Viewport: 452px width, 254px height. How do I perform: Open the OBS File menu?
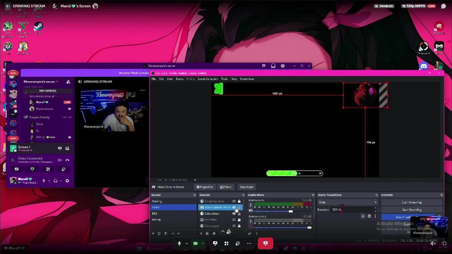154,79
